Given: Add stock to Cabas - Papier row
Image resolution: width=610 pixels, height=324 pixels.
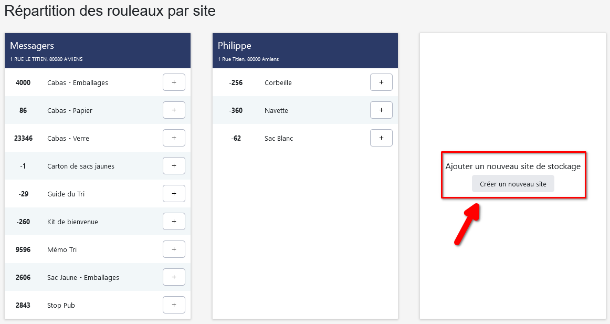Looking at the screenshot, I should click(x=174, y=110).
